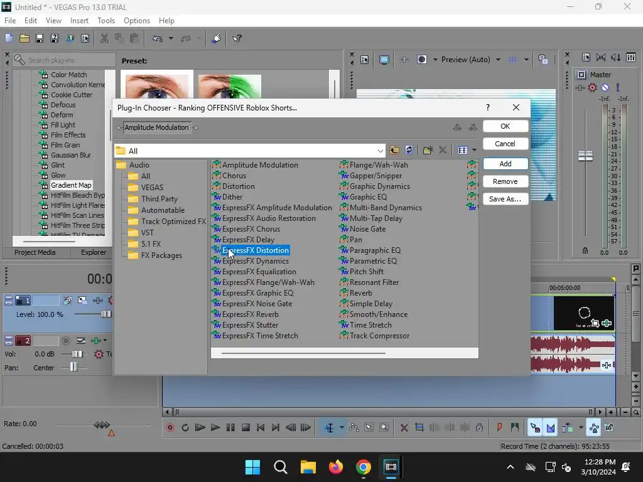This screenshot has height=482, width=643.
Task: Toggle Auto Ripple icon in timeline toolbar
Action: tap(568, 427)
